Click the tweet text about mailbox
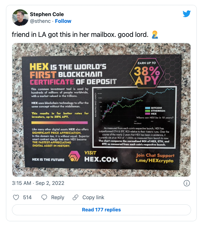 tap(80, 35)
